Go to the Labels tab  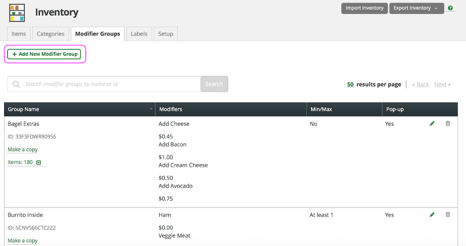[x=139, y=34]
